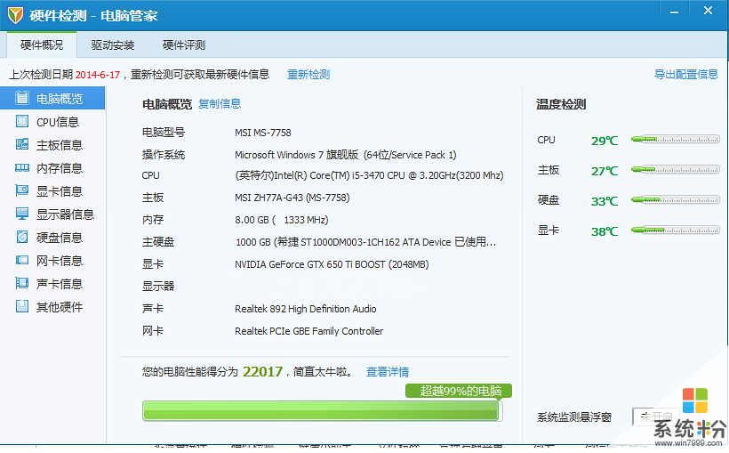729x453 pixels.
Task: Switch to the 驱动安装 tab
Action: point(113,45)
